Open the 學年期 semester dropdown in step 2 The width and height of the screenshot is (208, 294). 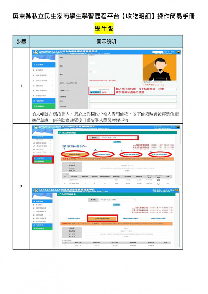(x=118, y=138)
